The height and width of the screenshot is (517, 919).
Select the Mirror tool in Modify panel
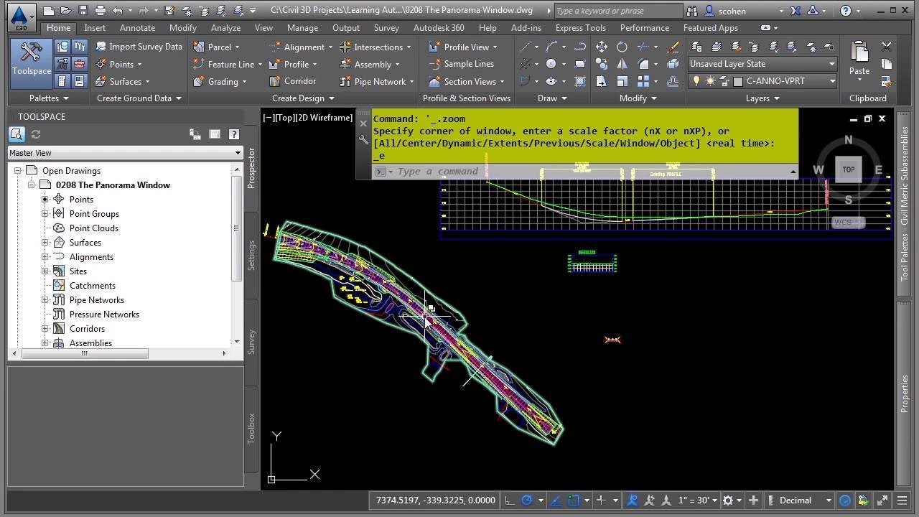[622, 64]
